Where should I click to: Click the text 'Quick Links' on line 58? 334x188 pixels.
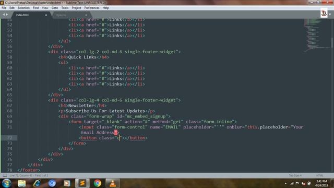tap(82, 57)
